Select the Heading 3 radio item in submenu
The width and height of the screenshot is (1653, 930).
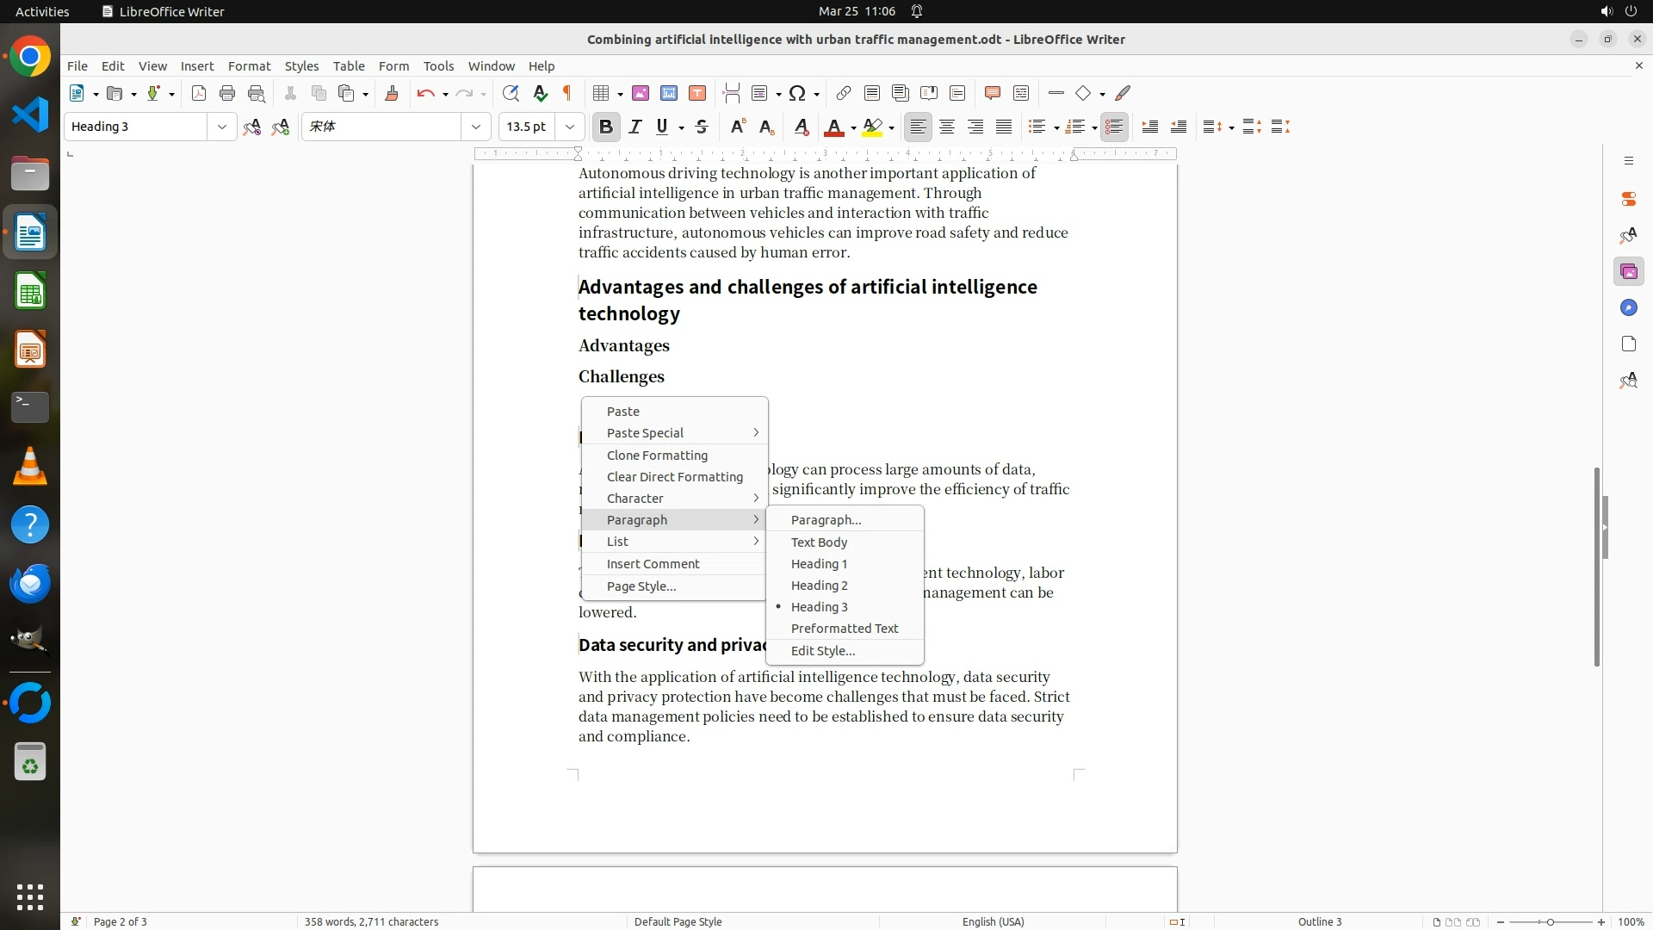pos(819,607)
